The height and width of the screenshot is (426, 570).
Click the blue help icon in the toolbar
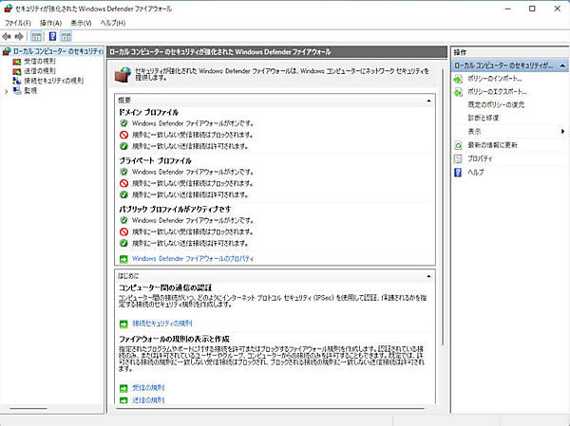tap(53, 35)
